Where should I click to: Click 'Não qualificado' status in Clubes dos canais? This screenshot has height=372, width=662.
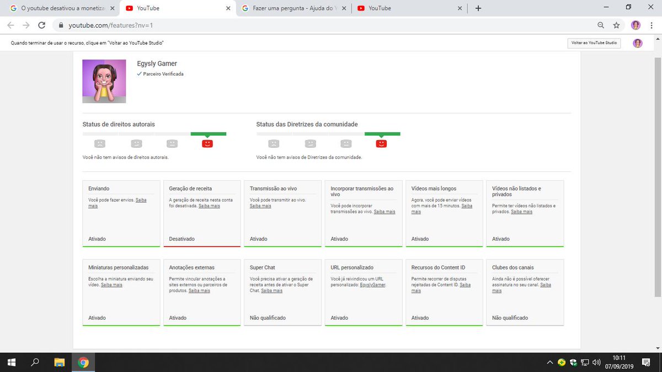click(510, 318)
